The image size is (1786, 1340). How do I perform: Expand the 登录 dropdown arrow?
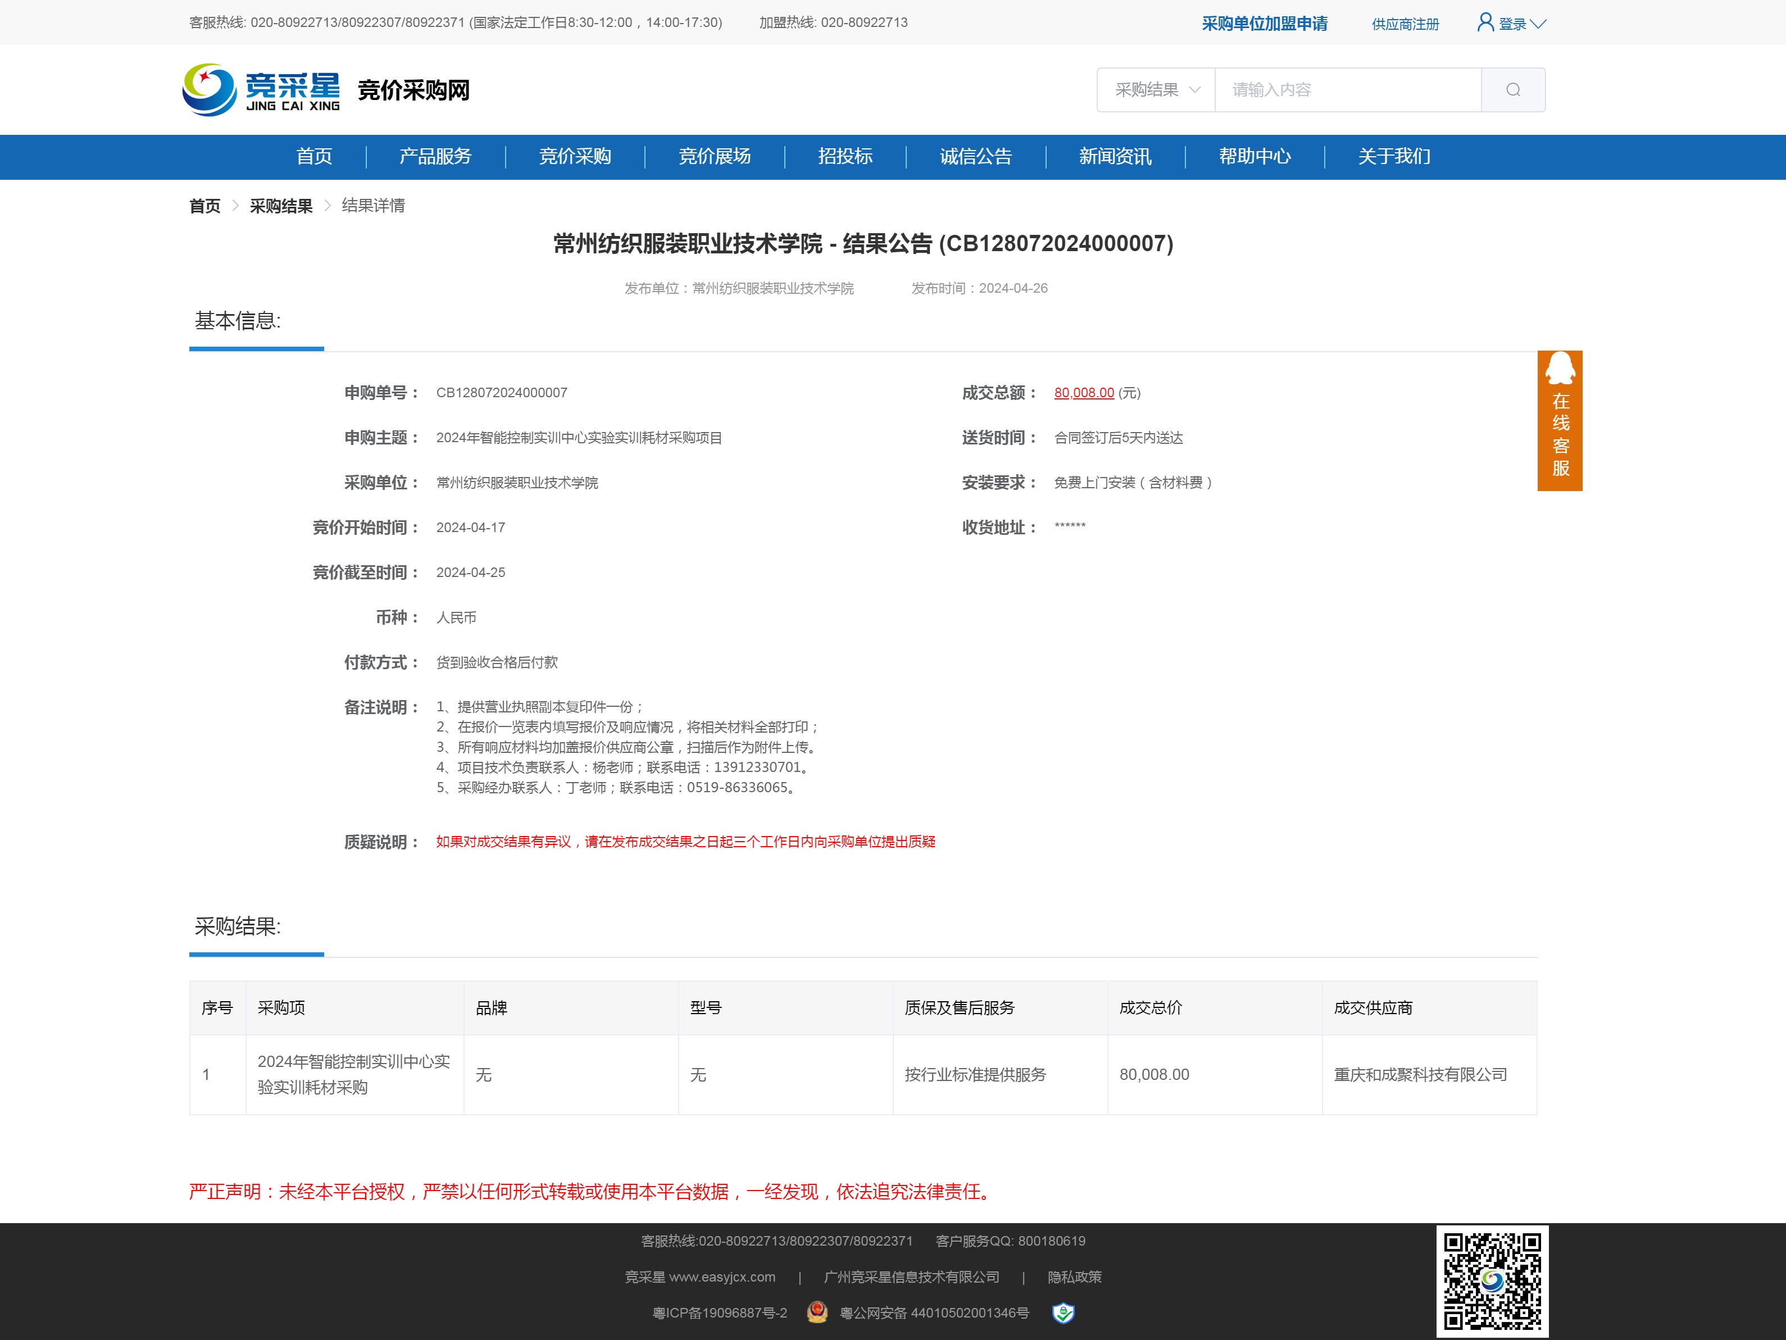pos(1538,24)
